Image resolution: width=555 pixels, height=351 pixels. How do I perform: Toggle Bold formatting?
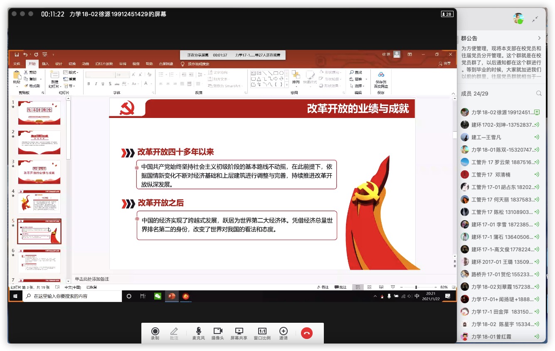(x=89, y=84)
